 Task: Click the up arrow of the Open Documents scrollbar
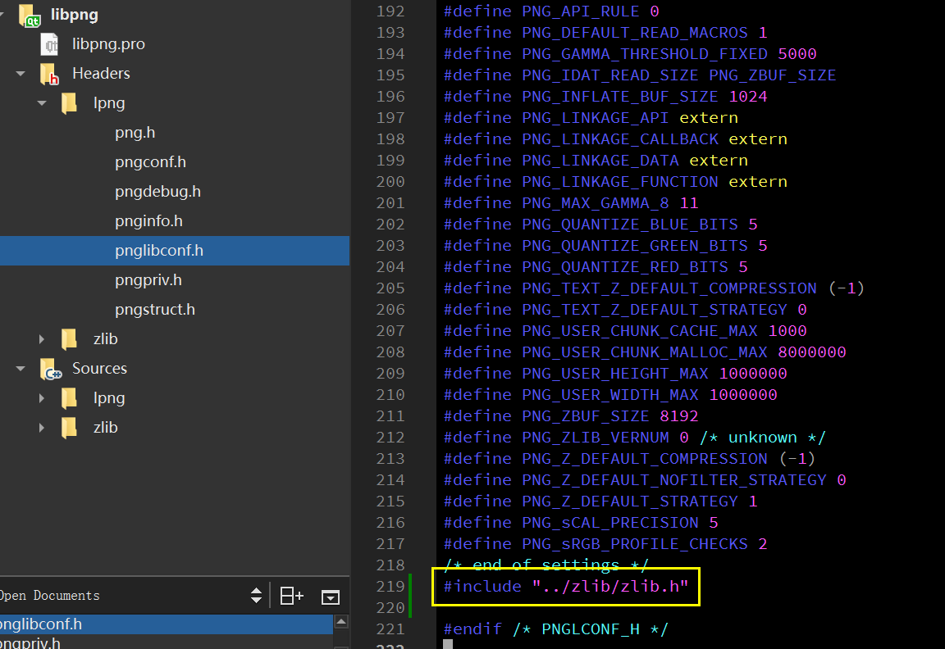tap(341, 620)
